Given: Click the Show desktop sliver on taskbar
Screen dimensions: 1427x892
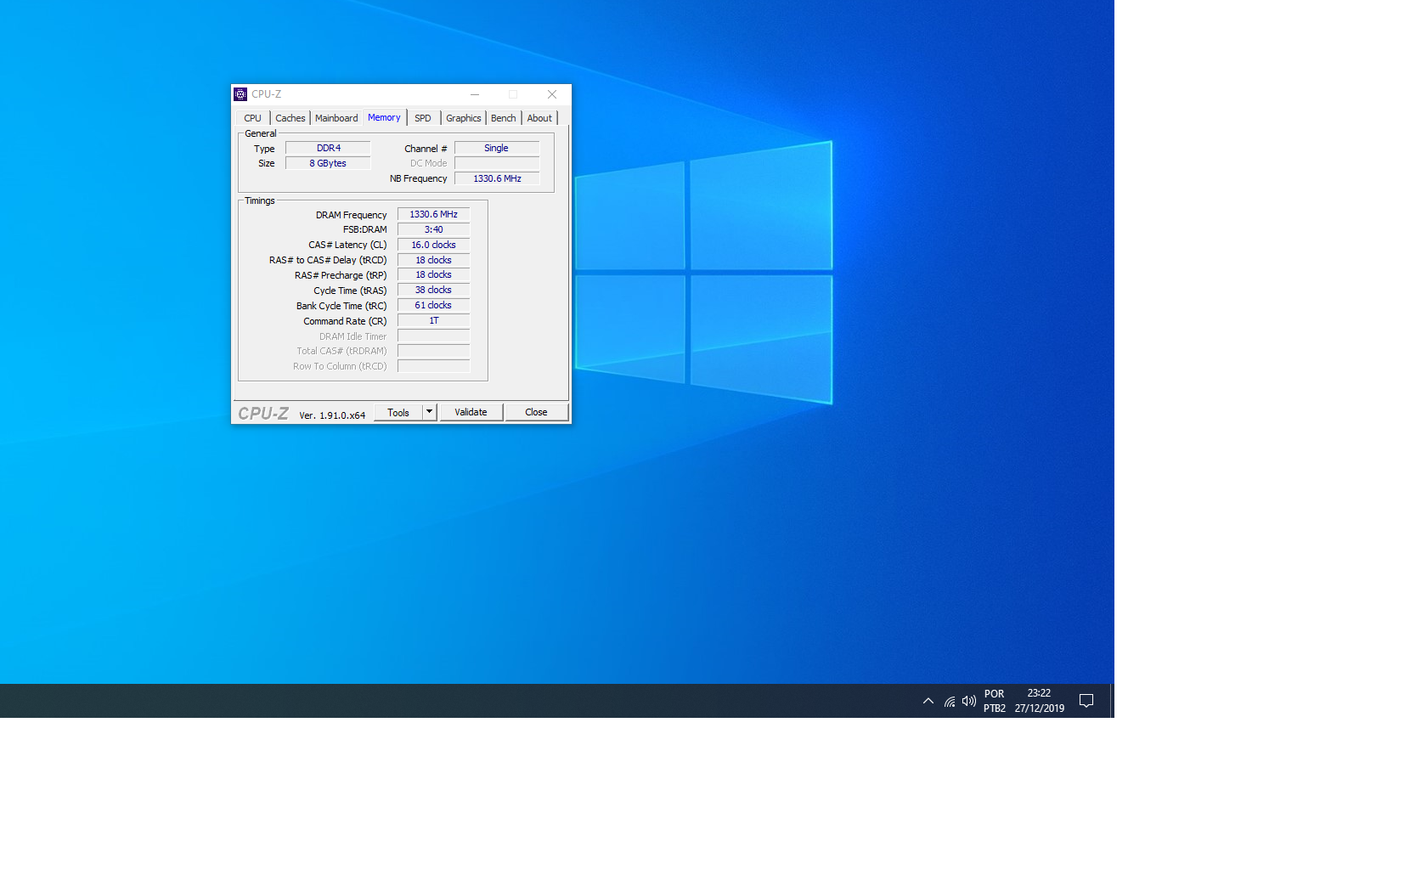Looking at the screenshot, I should [x=1112, y=701].
